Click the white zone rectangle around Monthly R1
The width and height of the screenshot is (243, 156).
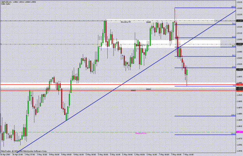(x=160, y=21)
